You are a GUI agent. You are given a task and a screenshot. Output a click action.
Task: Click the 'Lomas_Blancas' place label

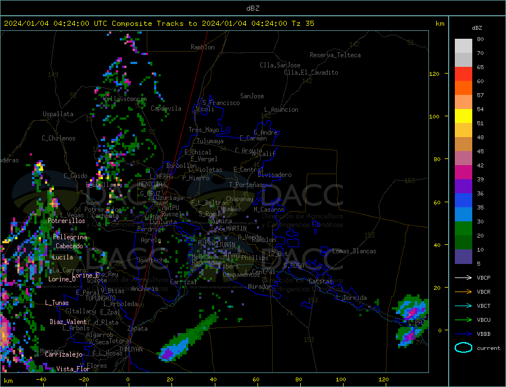(354, 251)
